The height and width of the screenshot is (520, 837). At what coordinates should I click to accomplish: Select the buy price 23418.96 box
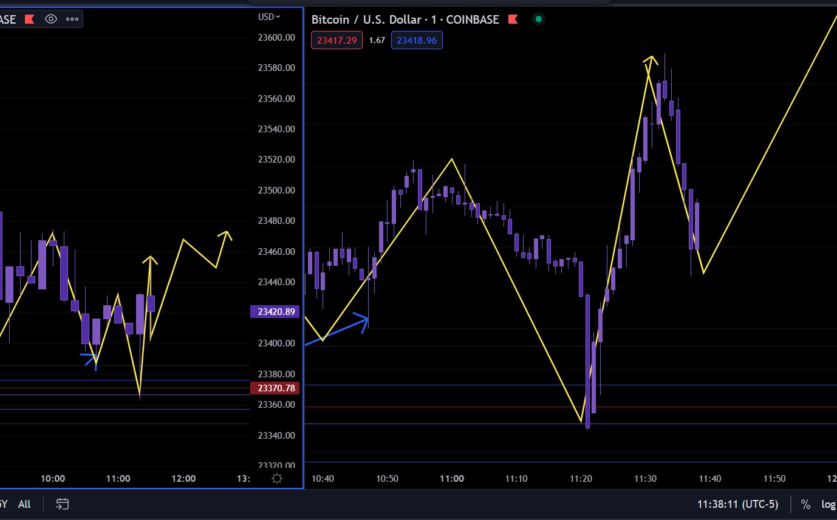coord(417,40)
